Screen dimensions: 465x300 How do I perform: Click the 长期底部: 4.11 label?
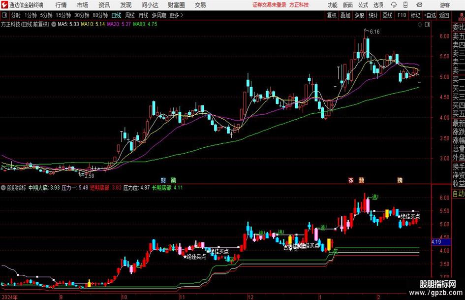[x=167, y=188]
